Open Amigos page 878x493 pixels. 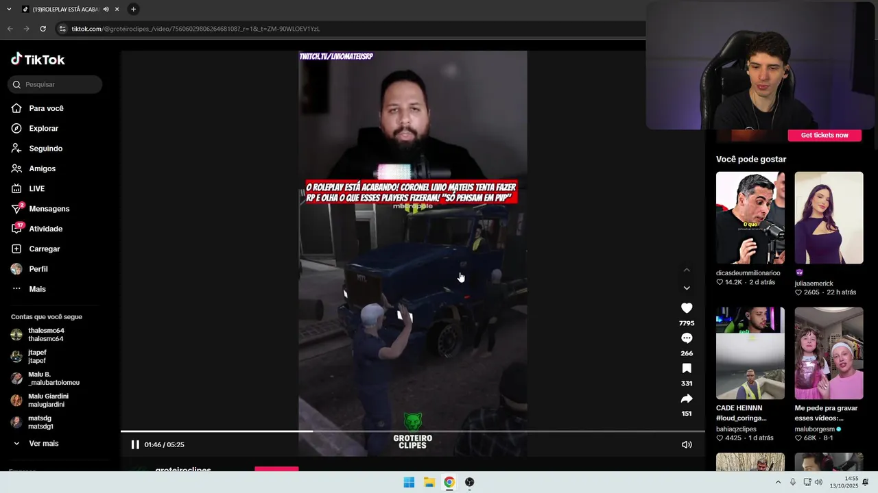pos(34,168)
